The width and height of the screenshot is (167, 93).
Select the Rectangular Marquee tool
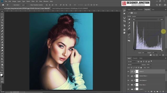click(x=2, y=14)
